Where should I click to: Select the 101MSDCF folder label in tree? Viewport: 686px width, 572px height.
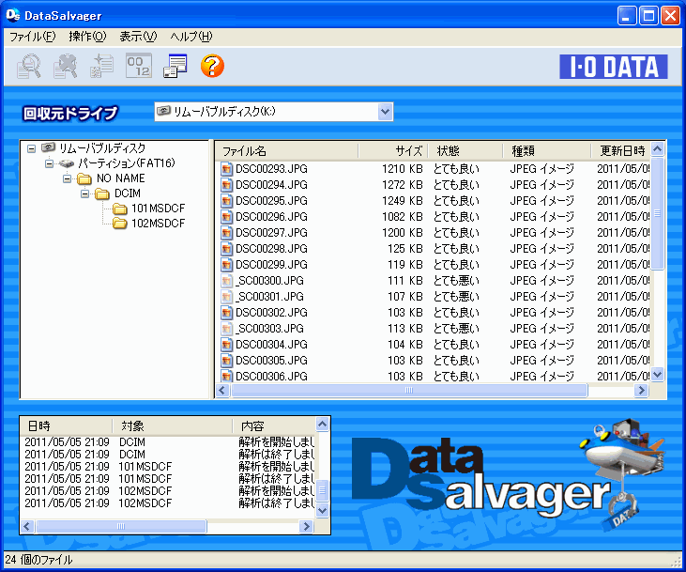pos(159,209)
